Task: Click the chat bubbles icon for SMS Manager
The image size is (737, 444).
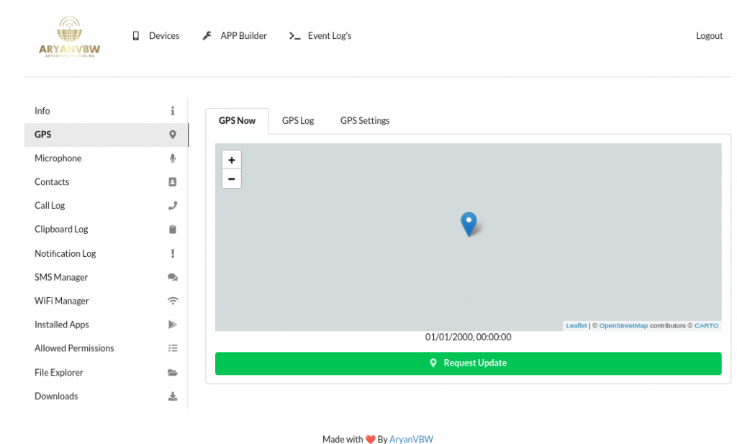Action: 173,277
